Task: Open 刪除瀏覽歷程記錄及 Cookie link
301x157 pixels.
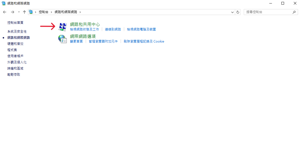Action: tap(144, 41)
